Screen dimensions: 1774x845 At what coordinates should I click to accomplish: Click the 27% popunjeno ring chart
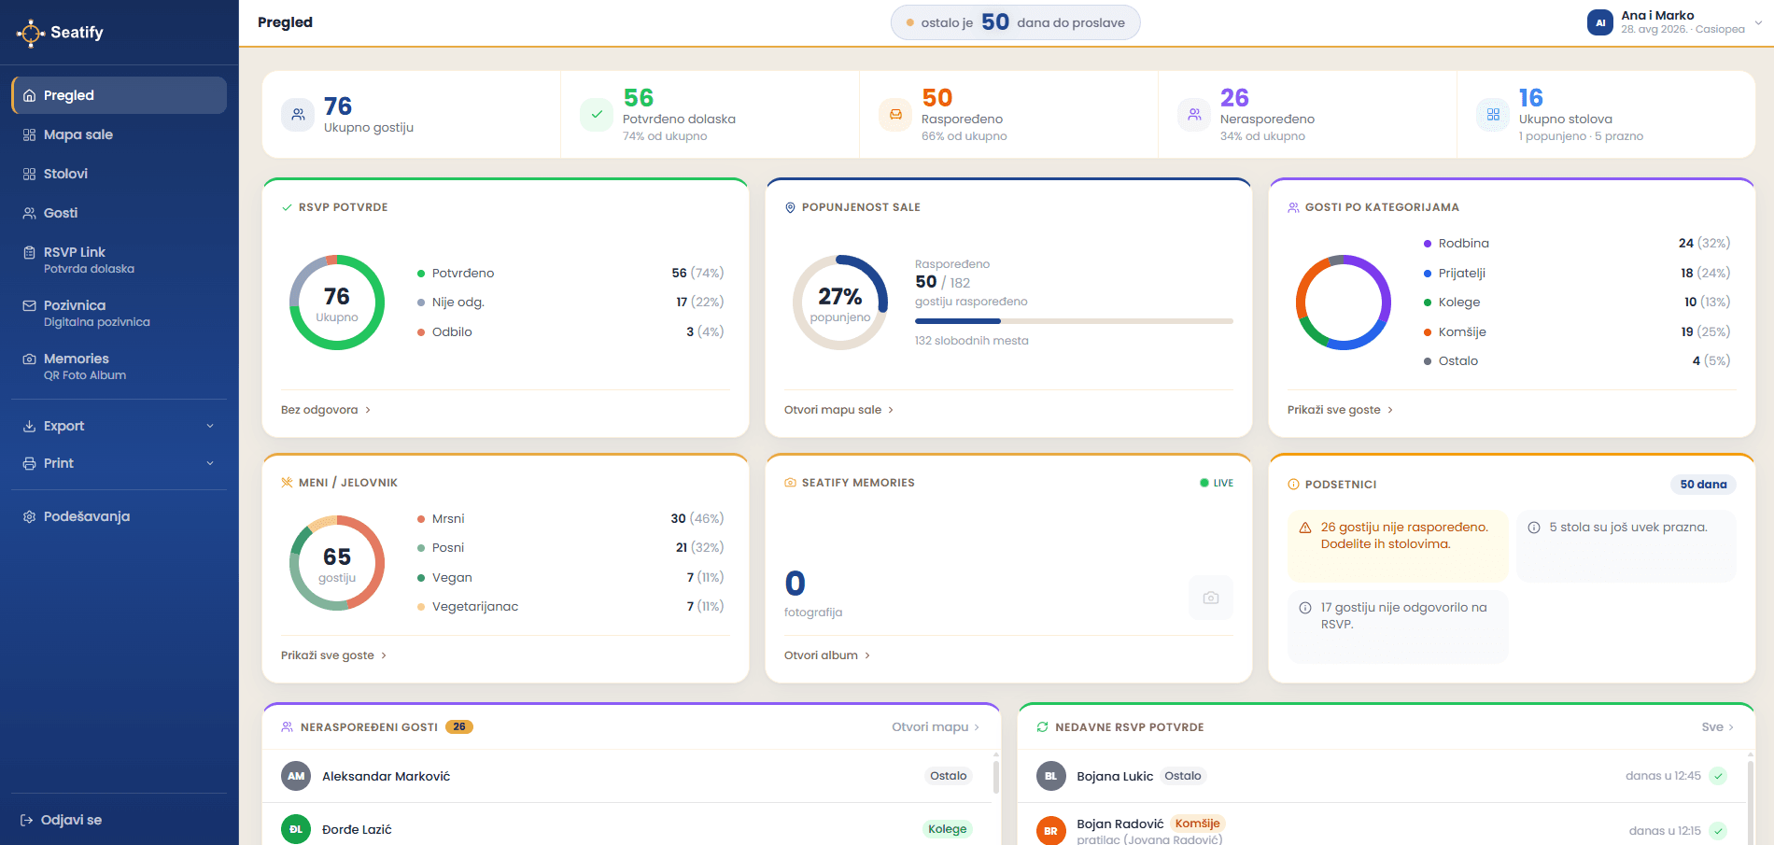[x=840, y=303]
